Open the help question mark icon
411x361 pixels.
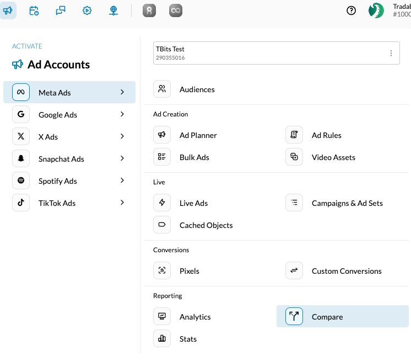[x=351, y=10]
